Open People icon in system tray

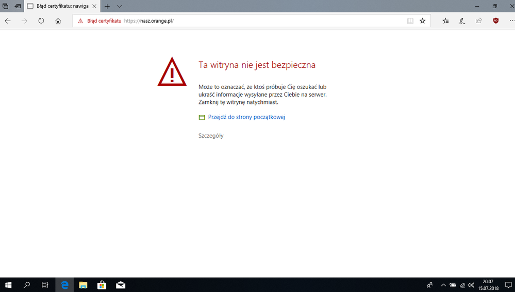[x=429, y=285]
